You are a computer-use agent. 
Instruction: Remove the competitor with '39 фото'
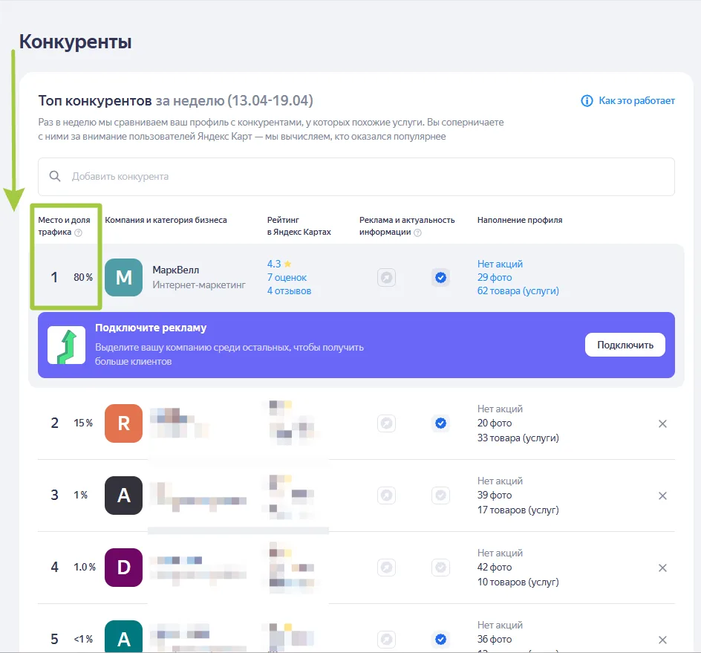(662, 496)
